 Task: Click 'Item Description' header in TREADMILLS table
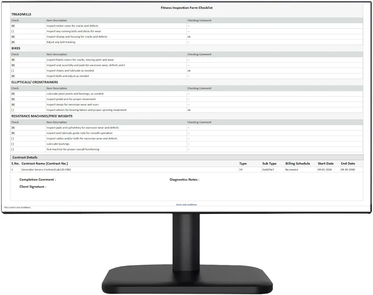[x=57, y=20]
